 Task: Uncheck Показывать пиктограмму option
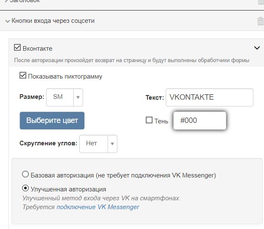tap(23, 75)
